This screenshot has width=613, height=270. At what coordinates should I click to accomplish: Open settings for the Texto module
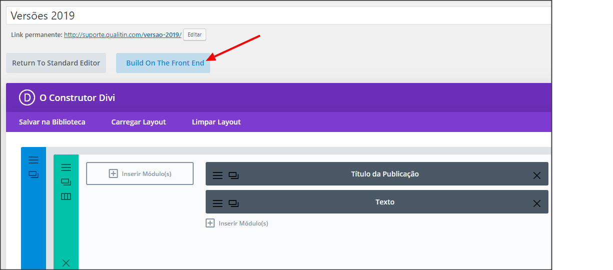coord(218,203)
